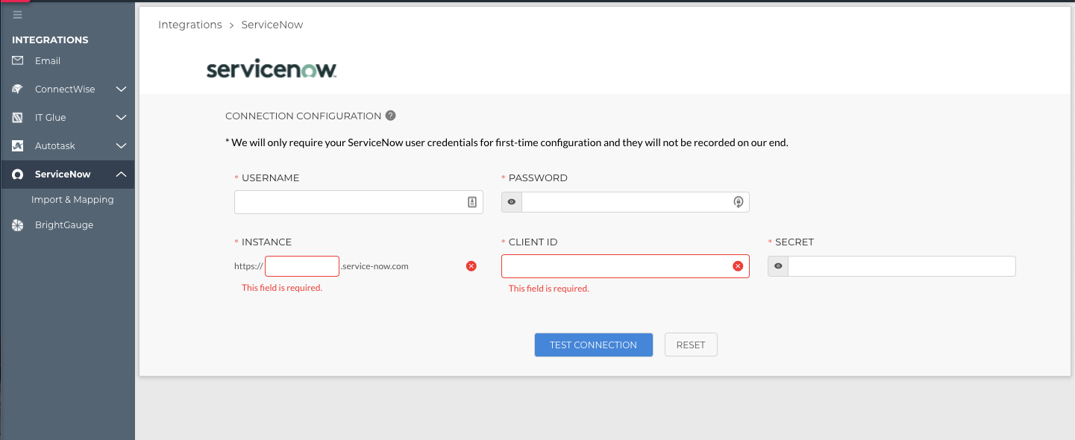This screenshot has width=1075, height=440.
Task: Click the ServiceNow breadcrumb
Action: click(272, 25)
